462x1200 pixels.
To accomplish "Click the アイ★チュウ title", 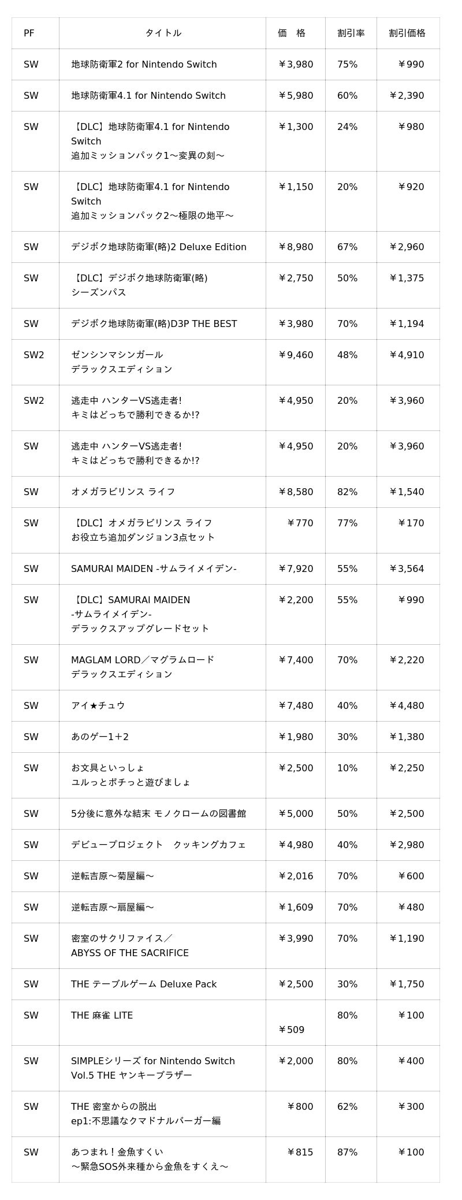I will [98, 705].
